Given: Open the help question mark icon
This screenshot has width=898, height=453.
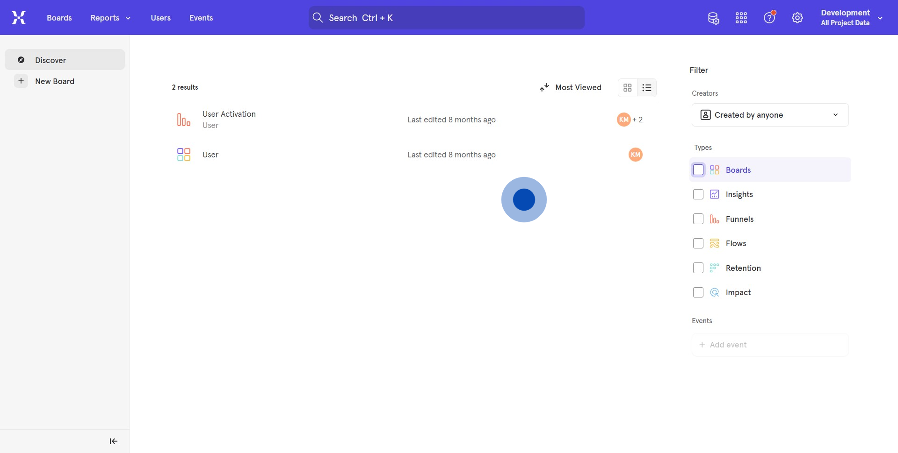Looking at the screenshot, I should pyautogui.click(x=769, y=18).
